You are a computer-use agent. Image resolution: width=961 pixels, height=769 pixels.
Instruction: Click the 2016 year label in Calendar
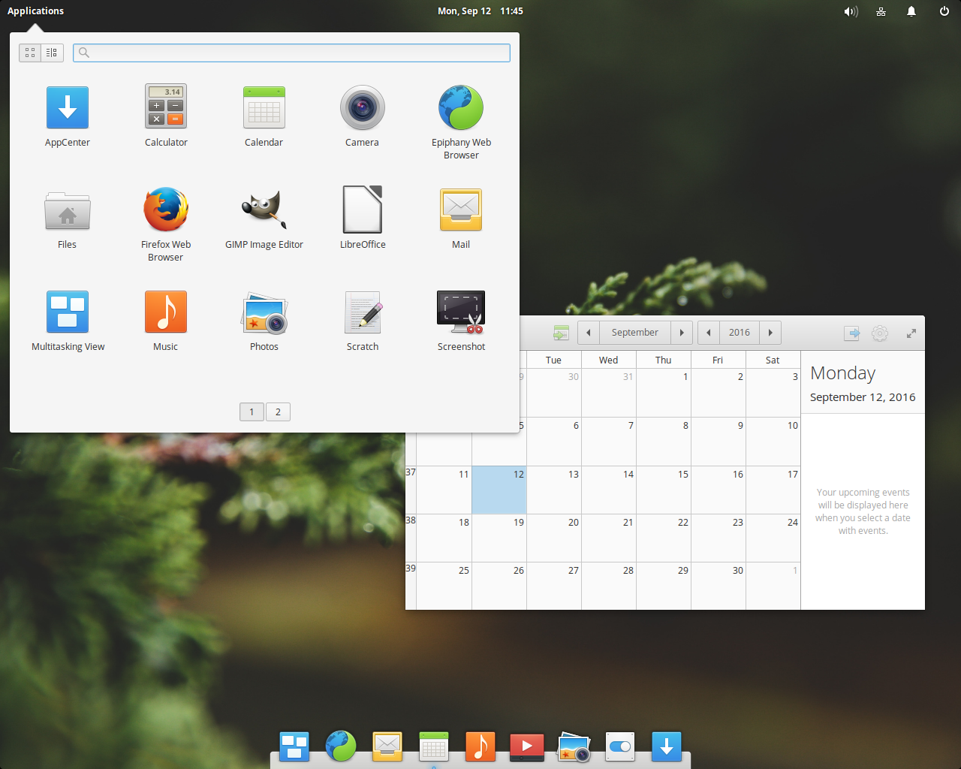pyautogui.click(x=740, y=333)
